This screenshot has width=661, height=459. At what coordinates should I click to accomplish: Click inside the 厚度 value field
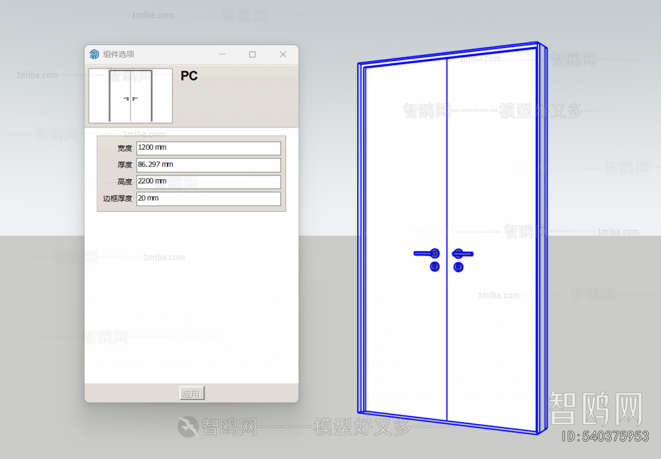207,165
